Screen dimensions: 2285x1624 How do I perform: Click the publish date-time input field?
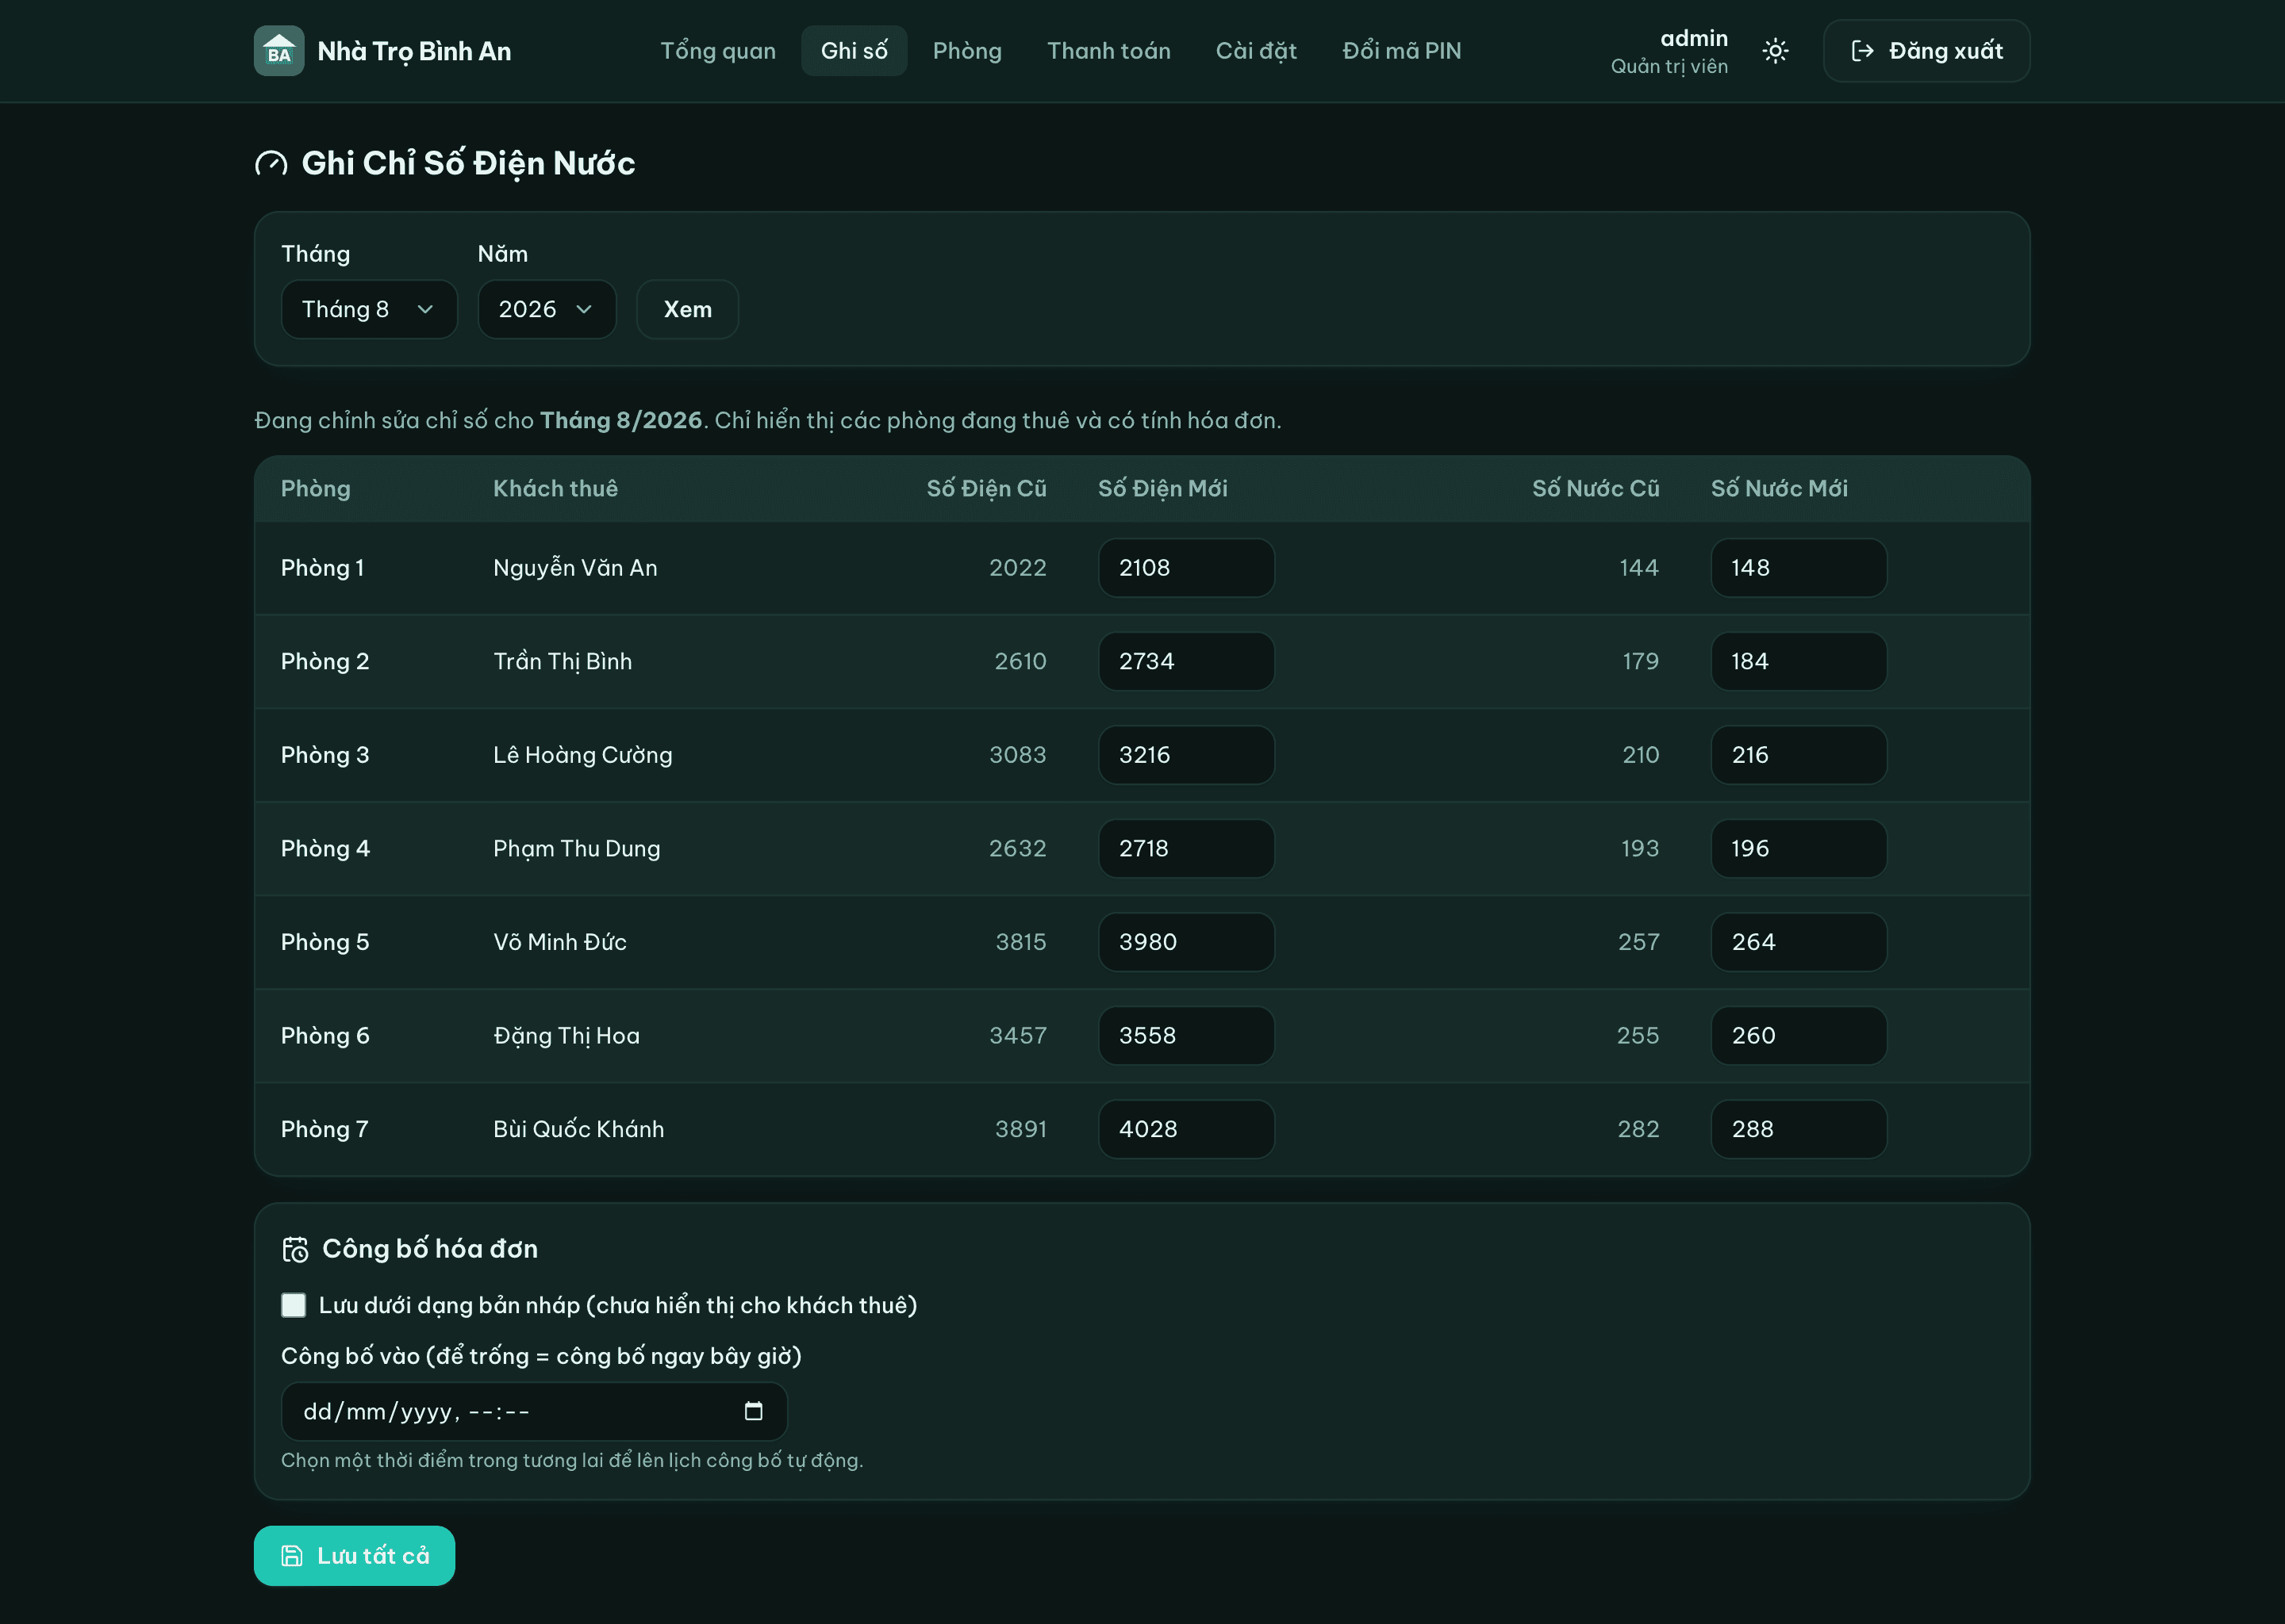pyautogui.click(x=534, y=1411)
